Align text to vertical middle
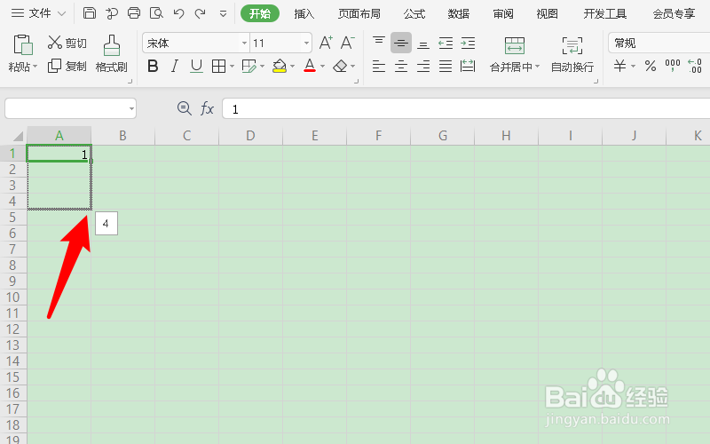710x444 pixels. click(x=401, y=43)
